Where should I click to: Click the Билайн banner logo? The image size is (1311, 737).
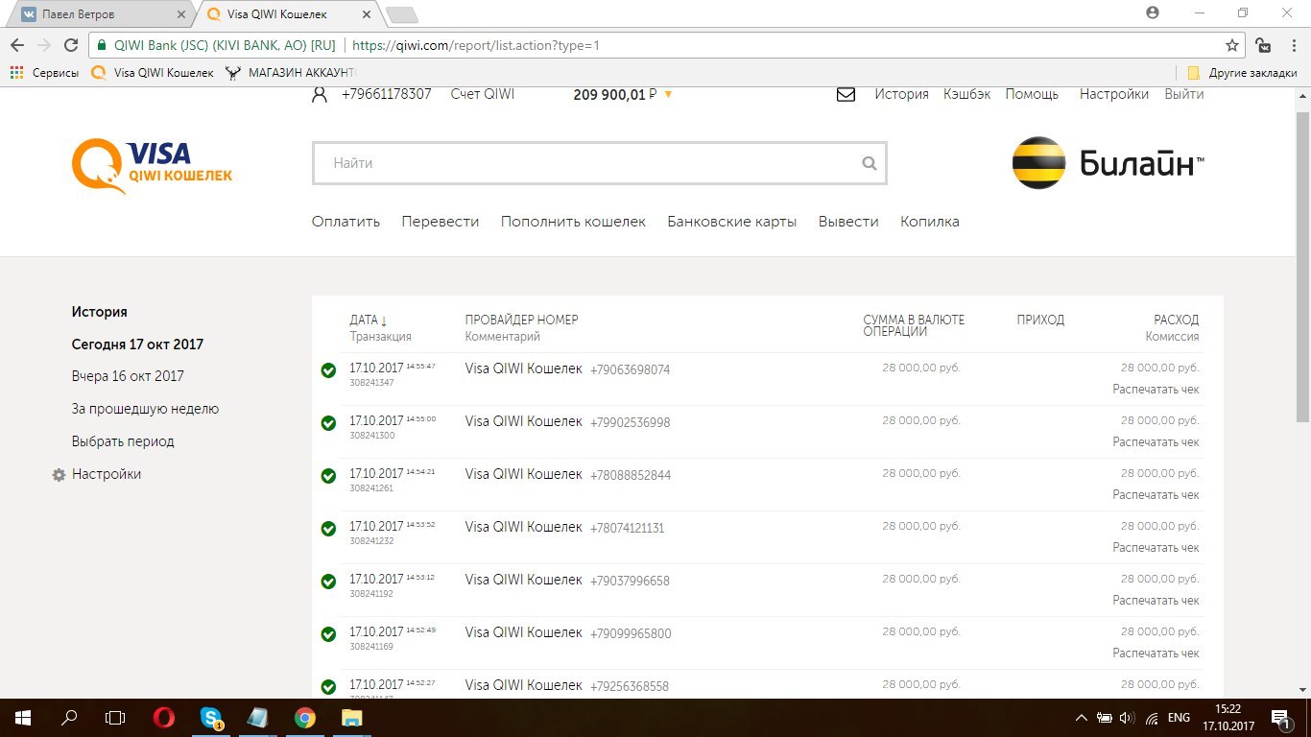pyautogui.click(x=1108, y=163)
